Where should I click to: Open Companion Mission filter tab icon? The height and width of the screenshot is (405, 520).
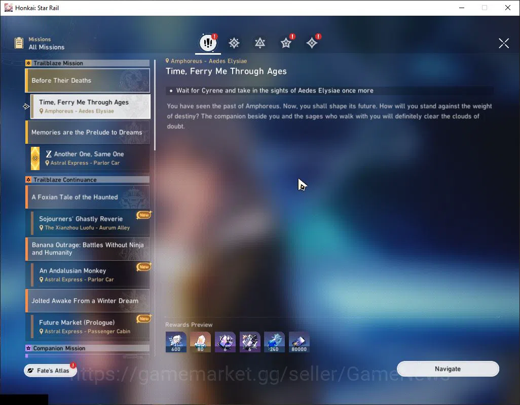286,43
